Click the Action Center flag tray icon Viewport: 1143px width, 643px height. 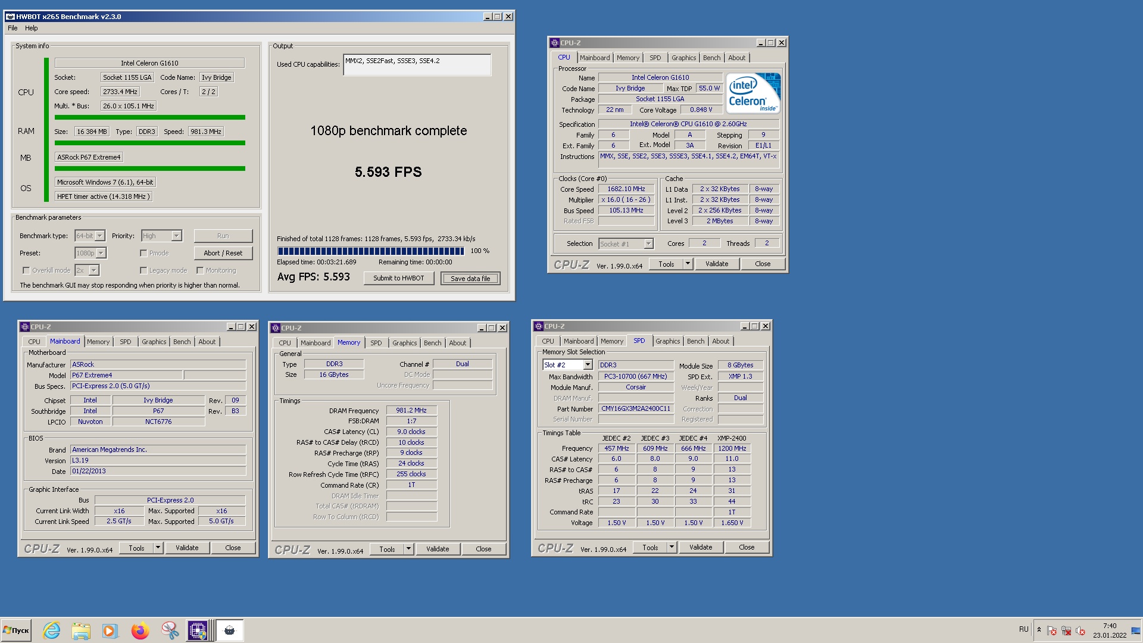click(1052, 630)
